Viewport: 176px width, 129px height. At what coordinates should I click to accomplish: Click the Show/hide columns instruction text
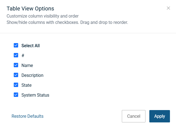(x=67, y=22)
